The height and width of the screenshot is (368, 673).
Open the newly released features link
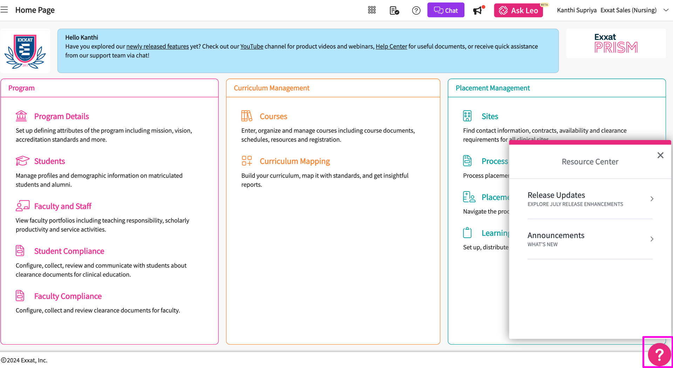[x=157, y=47]
